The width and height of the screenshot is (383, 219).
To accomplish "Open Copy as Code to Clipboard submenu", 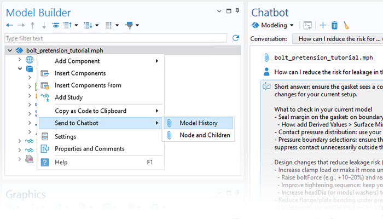I will coord(101,111).
